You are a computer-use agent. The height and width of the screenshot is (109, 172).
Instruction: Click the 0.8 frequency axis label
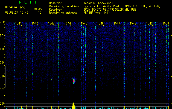click(x=2, y=76)
